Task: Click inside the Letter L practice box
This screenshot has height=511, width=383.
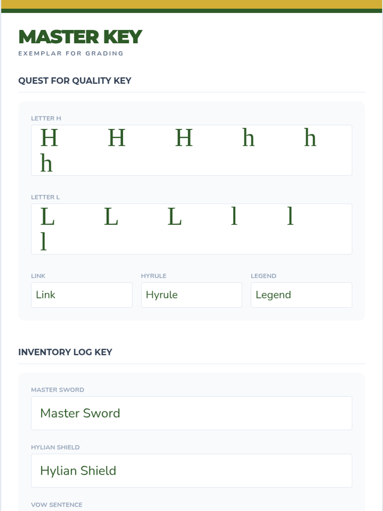Action: click(x=191, y=229)
